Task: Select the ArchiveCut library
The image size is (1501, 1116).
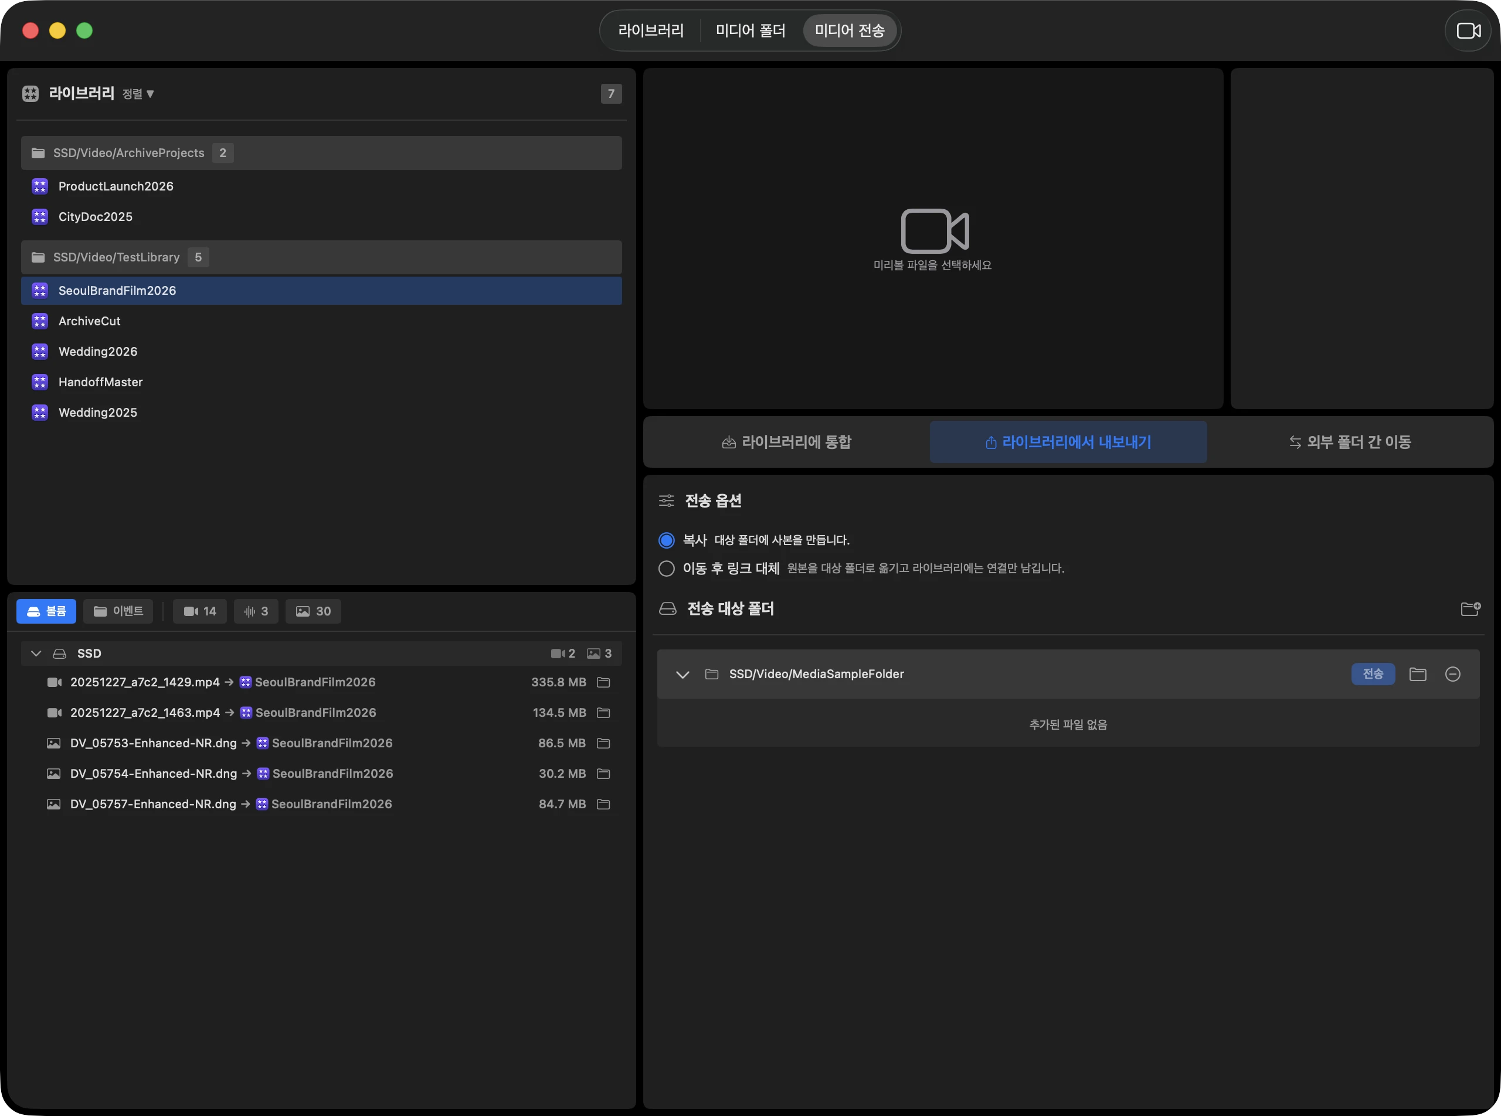Action: click(x=322, y=321)
